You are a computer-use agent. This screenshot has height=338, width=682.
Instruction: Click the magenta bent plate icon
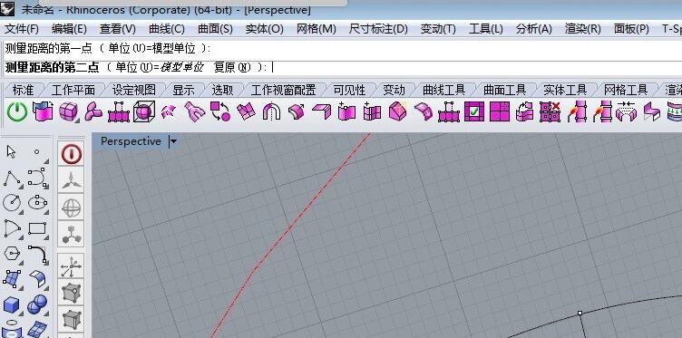321,112
